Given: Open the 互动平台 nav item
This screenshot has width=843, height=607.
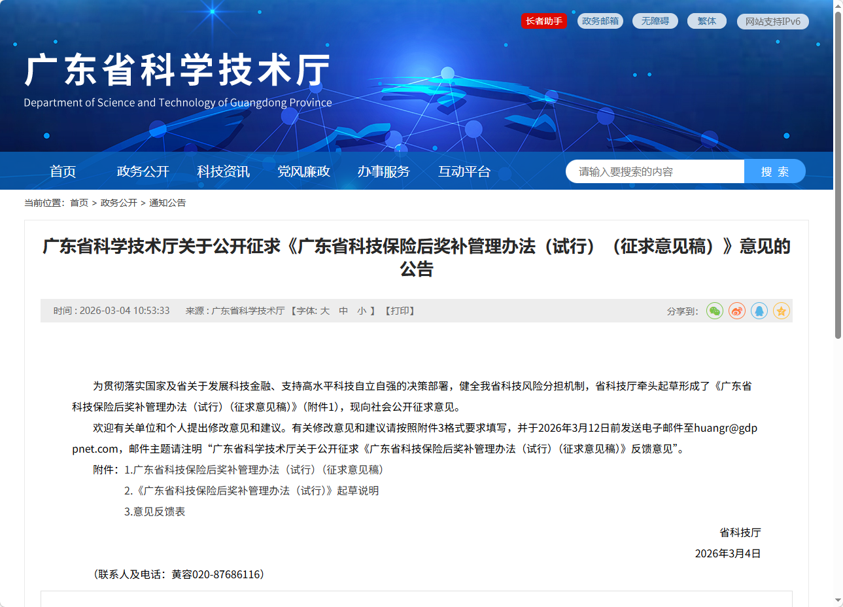Looking at the screenshot, I should click(x=464, y=171).
